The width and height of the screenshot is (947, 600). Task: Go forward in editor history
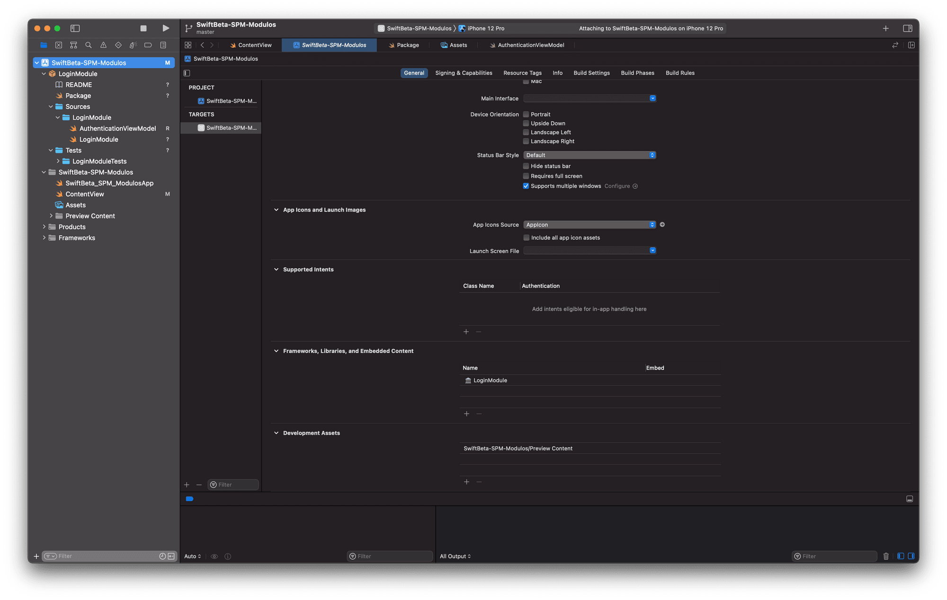(x=212, y=45)
